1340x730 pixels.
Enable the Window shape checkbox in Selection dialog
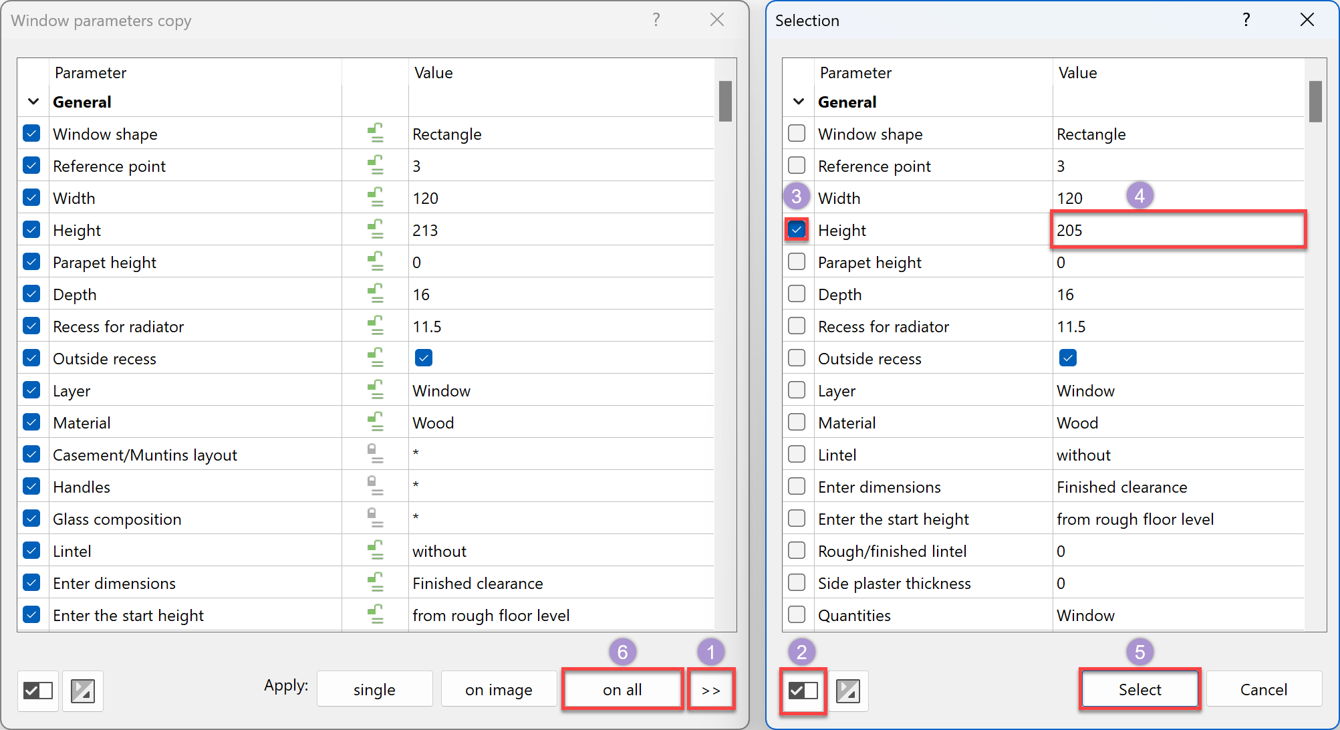click(x=796, y=133)
